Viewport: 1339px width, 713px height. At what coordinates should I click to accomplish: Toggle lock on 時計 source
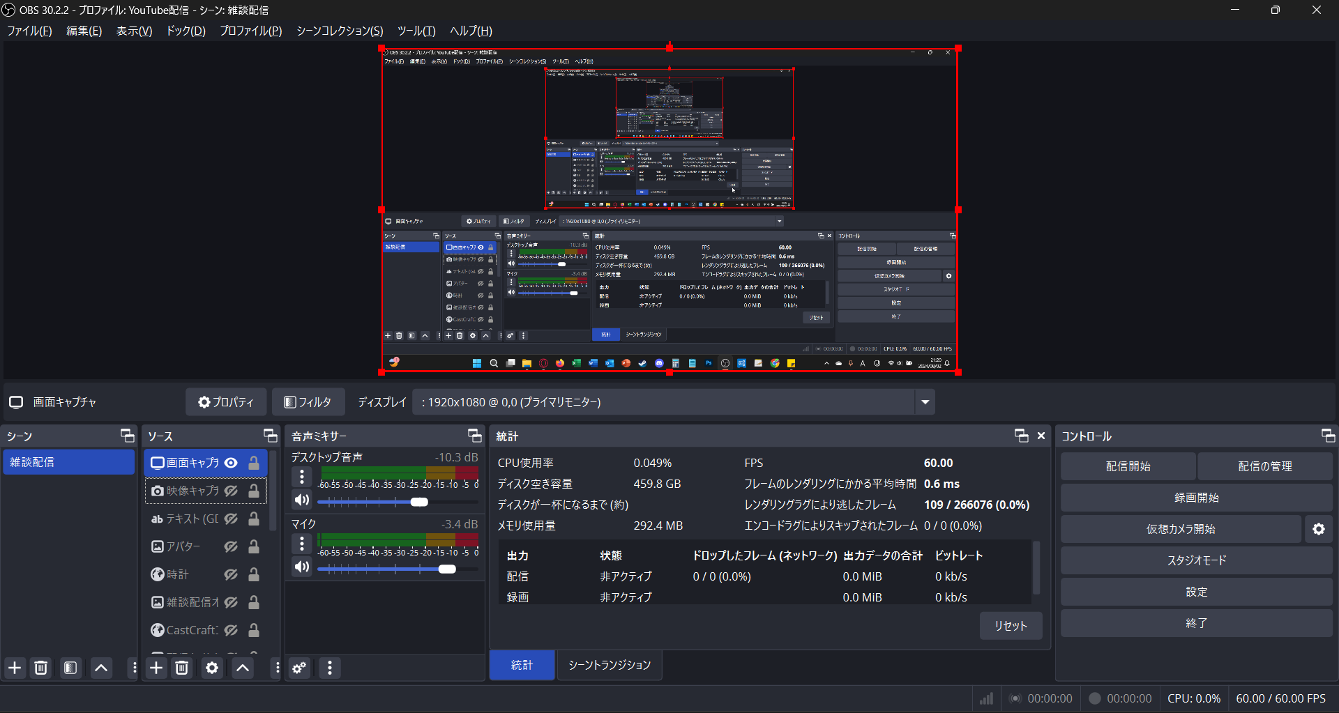pos(254,574)
